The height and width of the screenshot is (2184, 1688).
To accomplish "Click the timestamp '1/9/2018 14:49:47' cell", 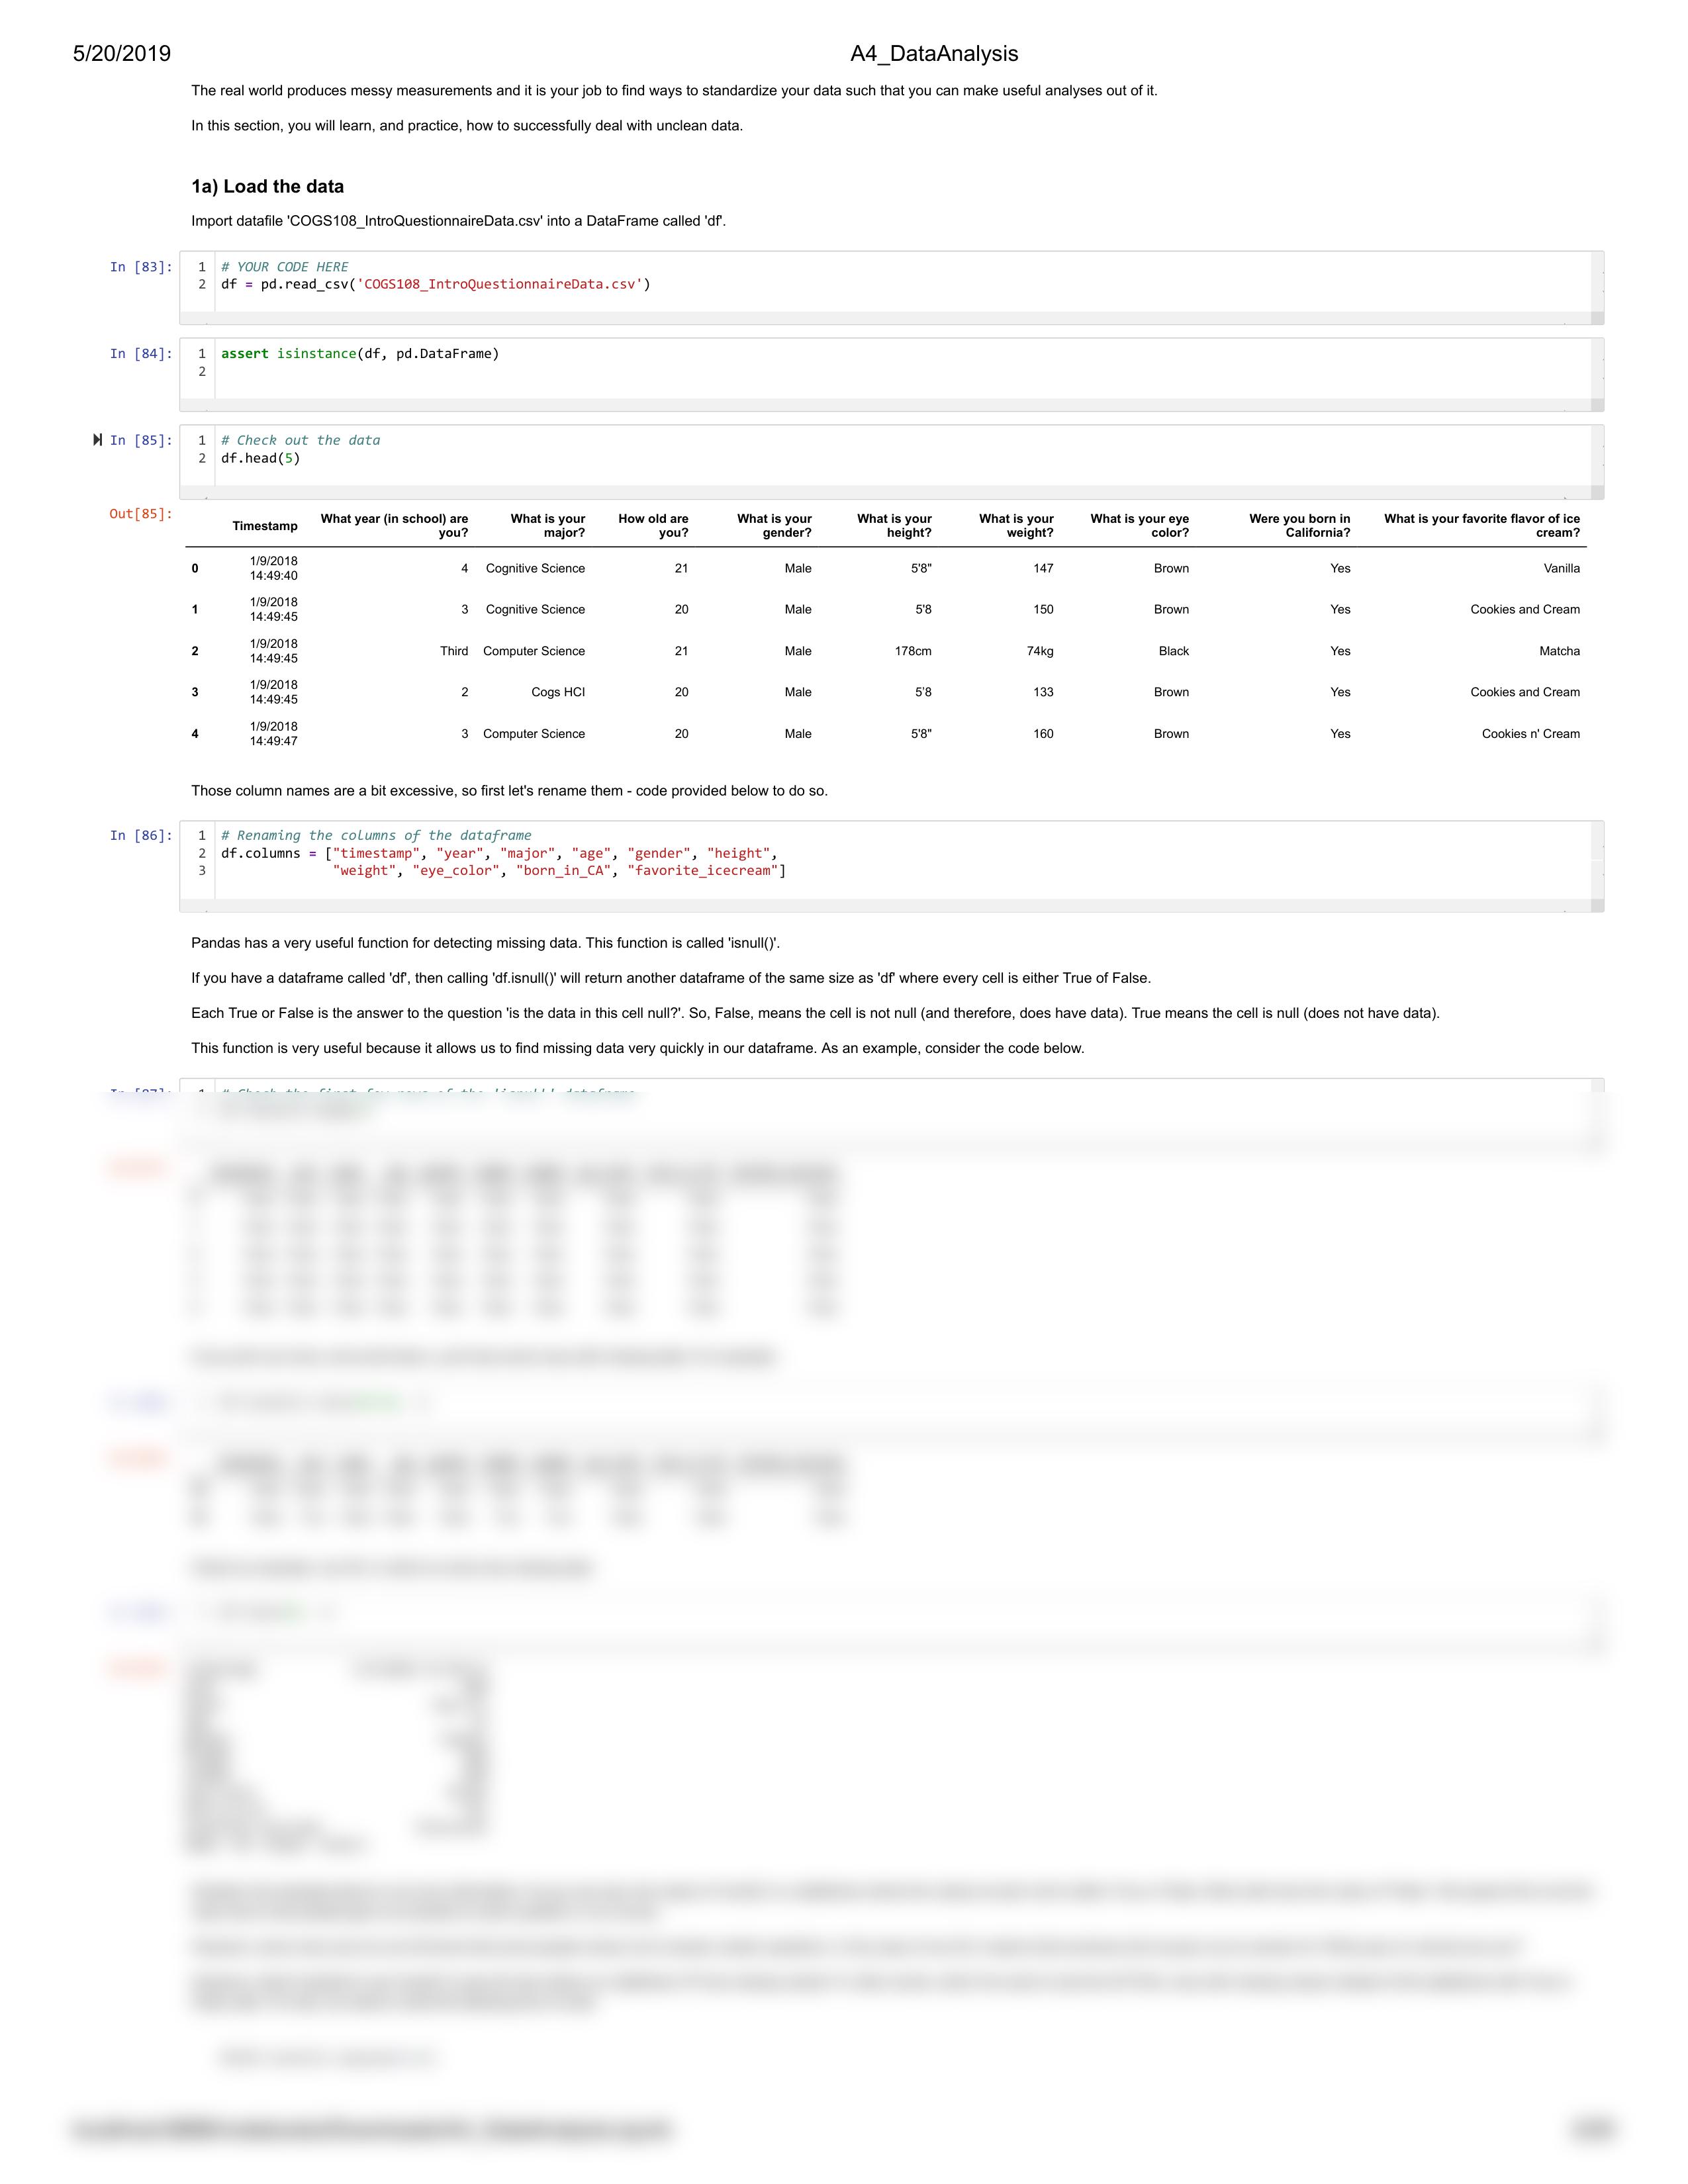I will pos(273,734).
